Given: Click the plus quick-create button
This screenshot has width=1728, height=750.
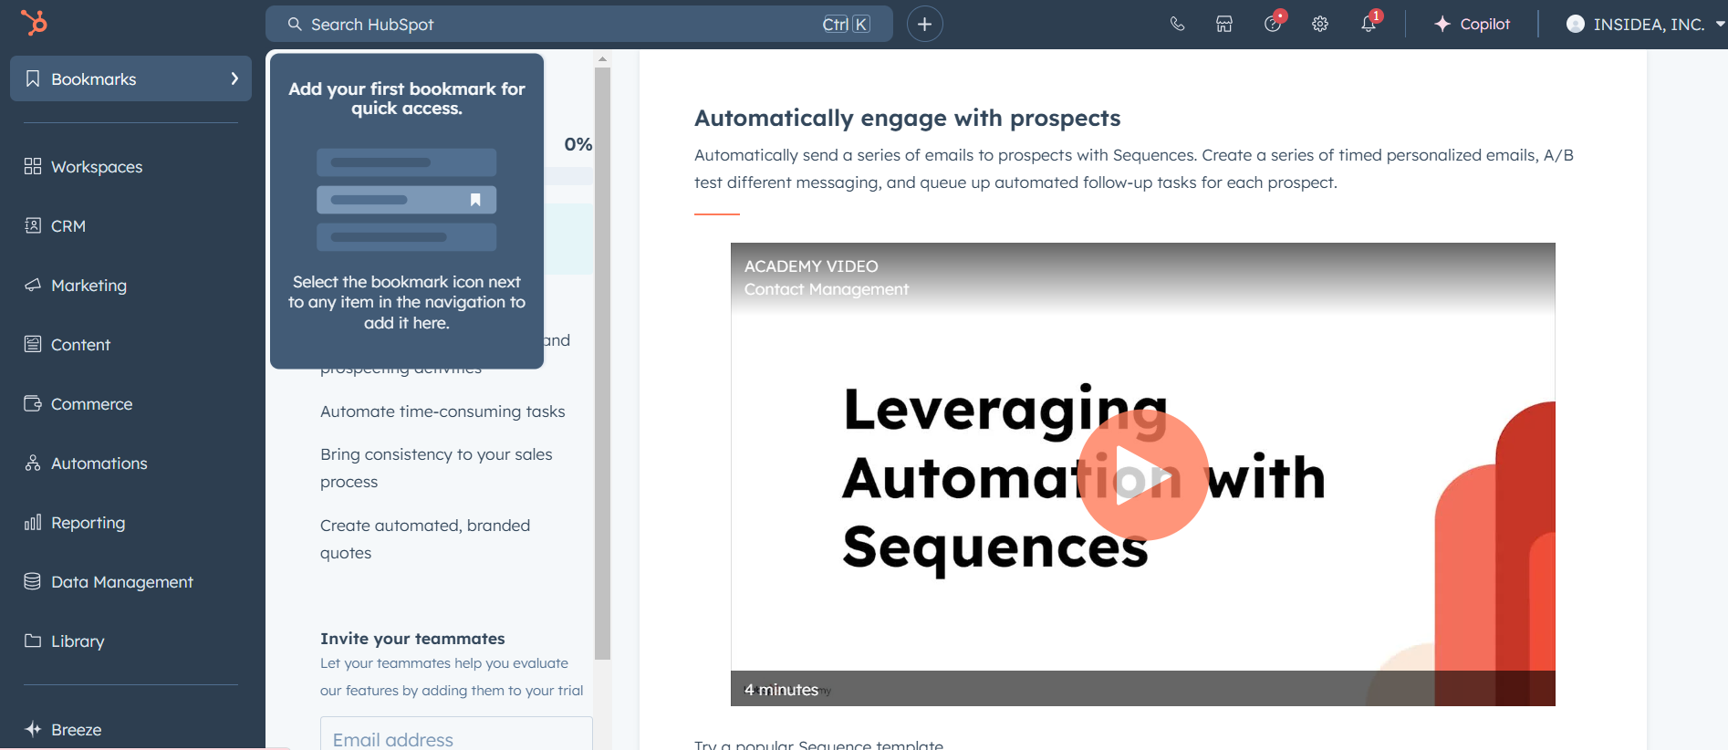Looking at the screenshot, I should pyautogui.click(x=924, y=24).
